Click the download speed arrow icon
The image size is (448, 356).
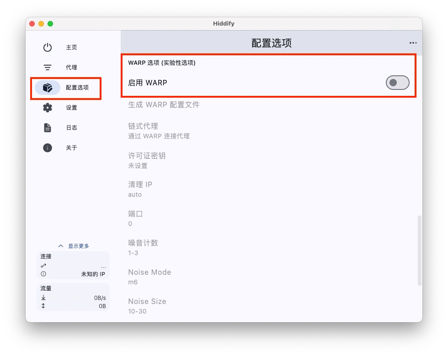click(x=43, y=298)
